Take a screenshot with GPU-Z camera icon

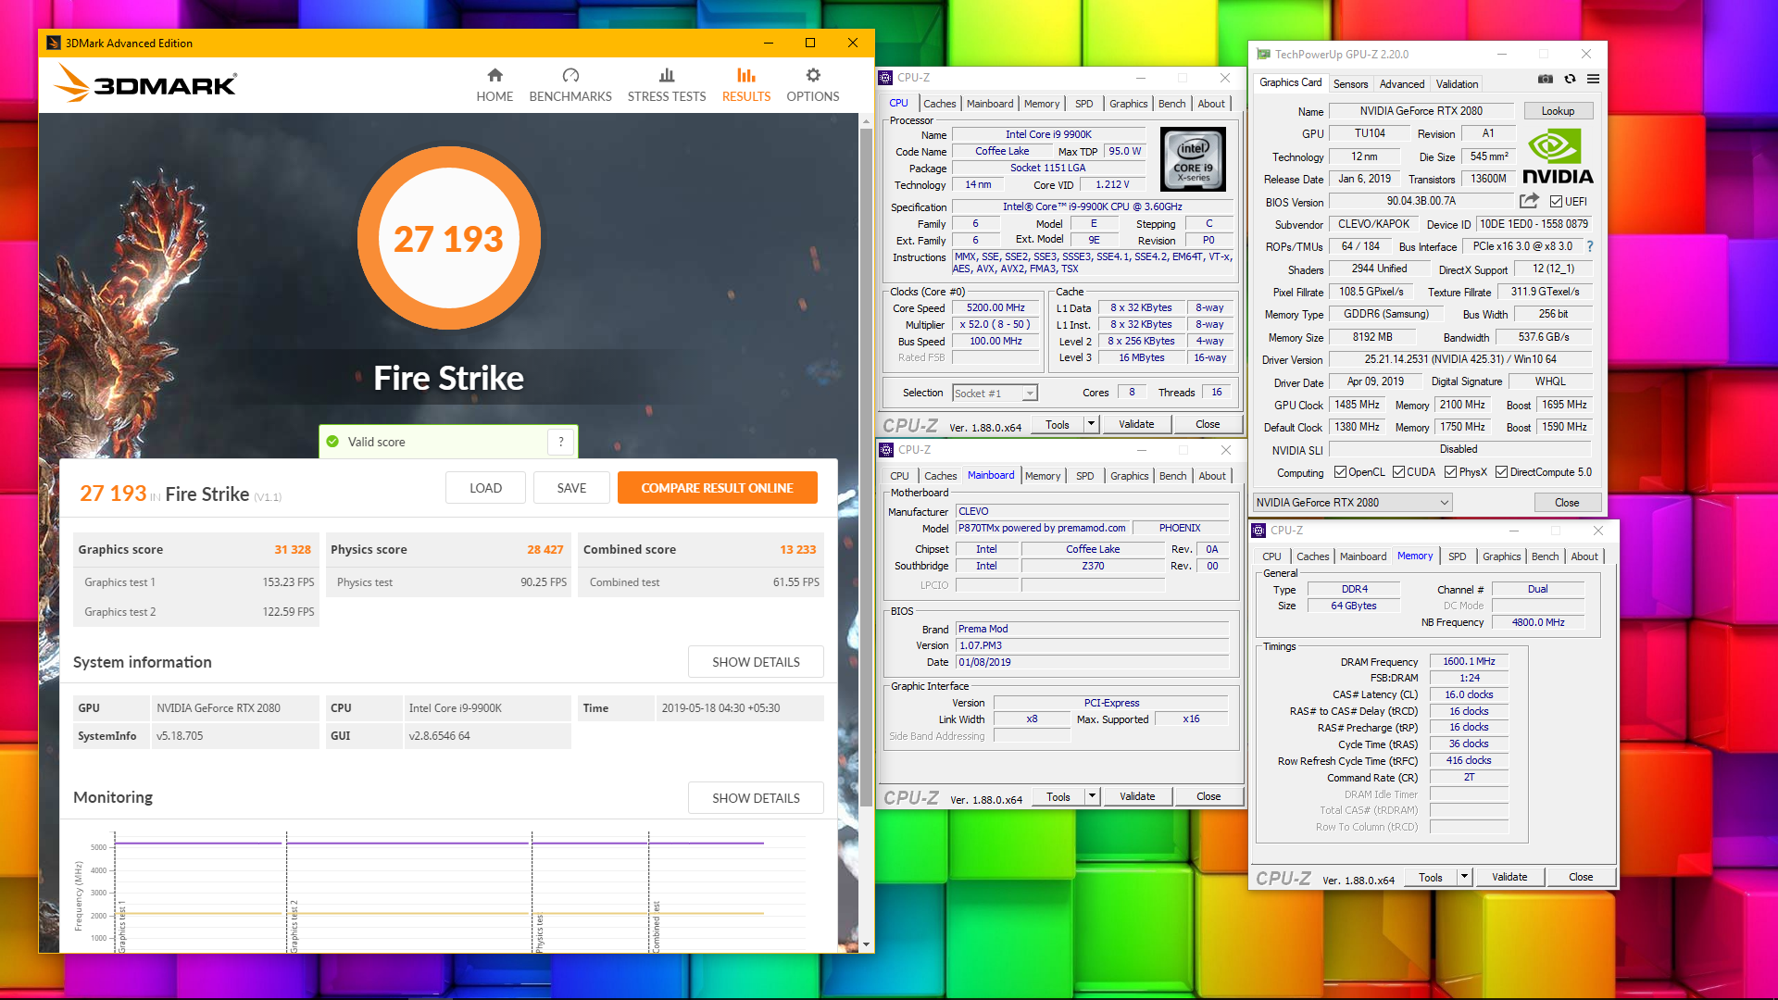coord(1546,79)
